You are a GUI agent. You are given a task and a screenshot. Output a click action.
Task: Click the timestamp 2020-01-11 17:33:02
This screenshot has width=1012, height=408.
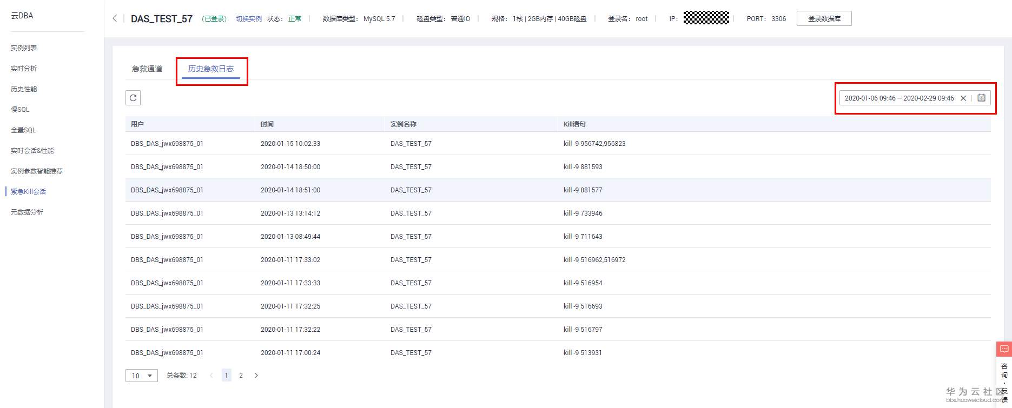290,260
